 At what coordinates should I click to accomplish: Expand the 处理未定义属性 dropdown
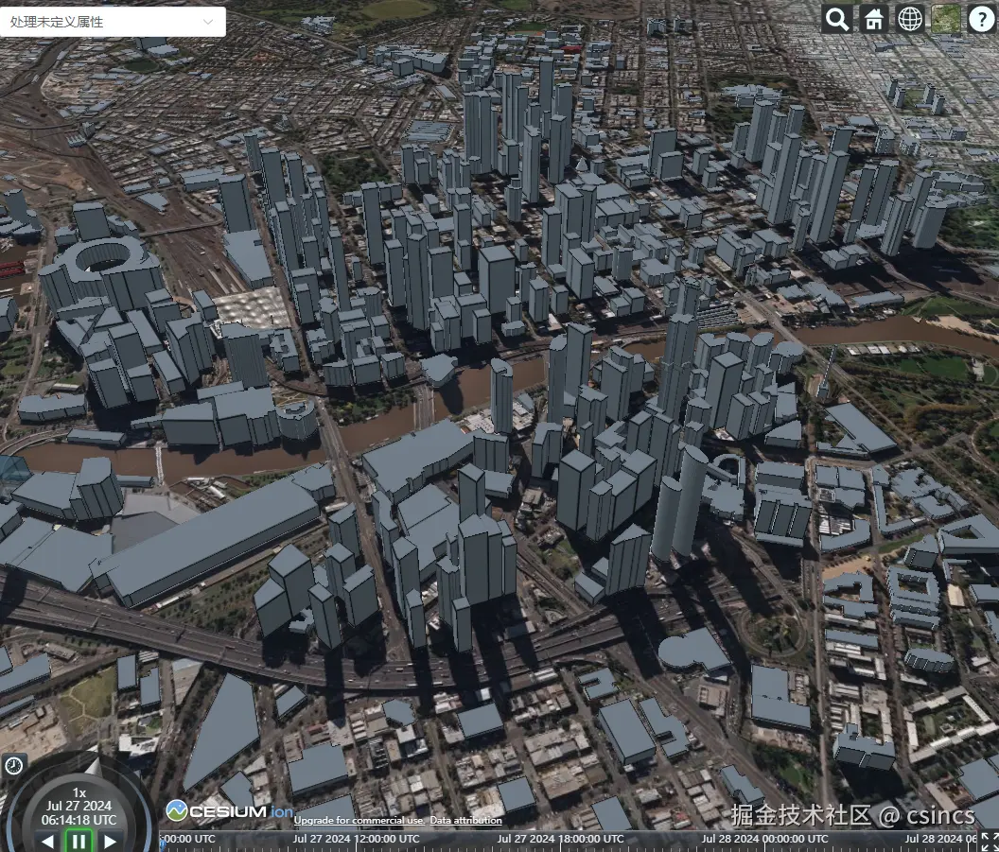113,22
